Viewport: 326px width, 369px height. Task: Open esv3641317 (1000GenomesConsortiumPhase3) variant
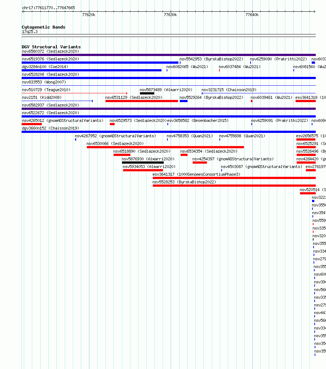pos(196,174)
